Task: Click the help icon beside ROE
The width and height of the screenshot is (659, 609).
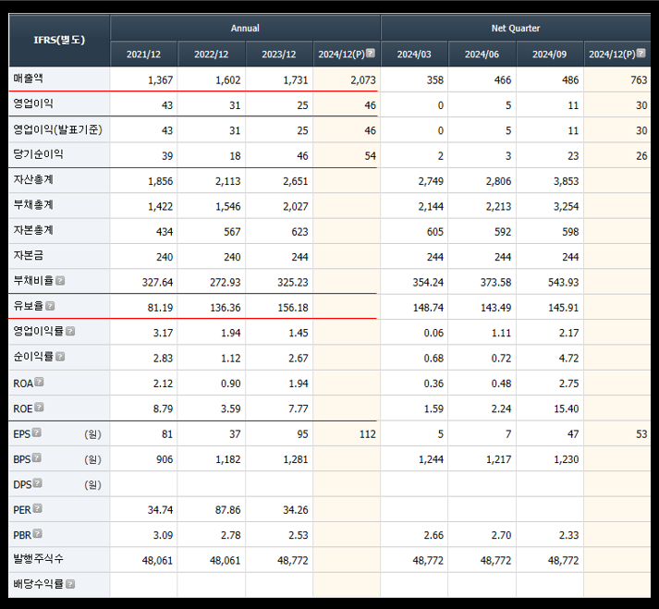Action: 39,407
